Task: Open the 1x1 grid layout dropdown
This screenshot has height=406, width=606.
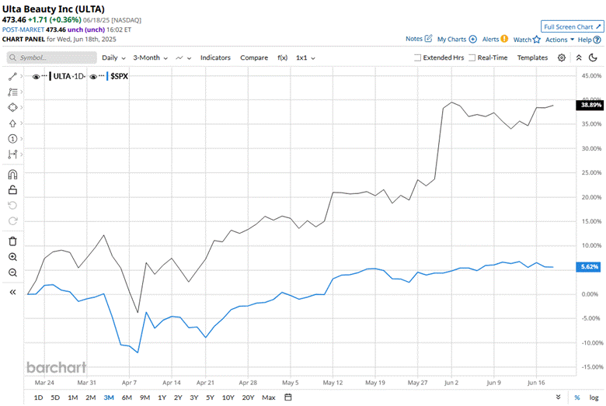Action: tap(305, 57)
